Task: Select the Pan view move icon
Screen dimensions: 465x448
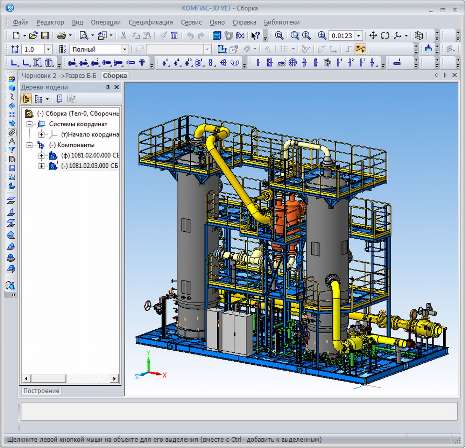Action: click(373, 35)
